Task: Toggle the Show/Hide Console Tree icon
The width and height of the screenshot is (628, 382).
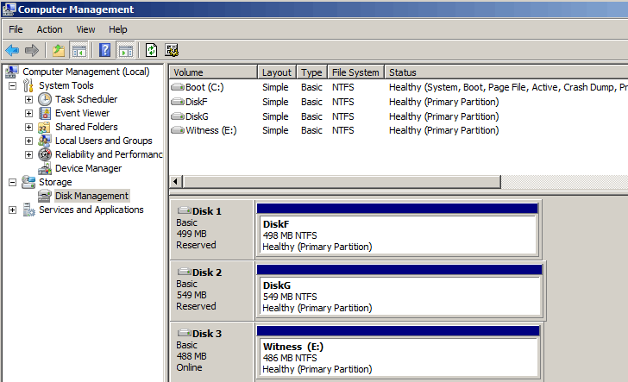Action: (x=78, y=51)
